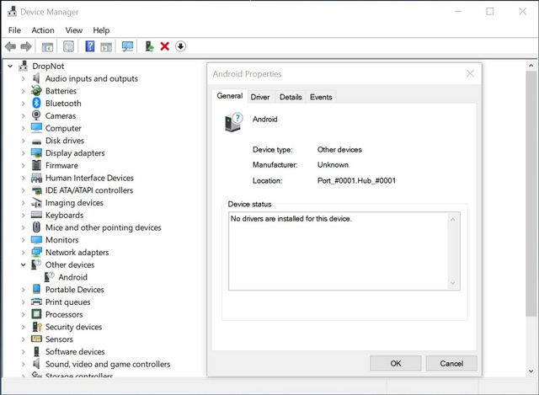Click the Sensors category icon
Viewport: 539px width, 395px height.
tap(36, 339)
